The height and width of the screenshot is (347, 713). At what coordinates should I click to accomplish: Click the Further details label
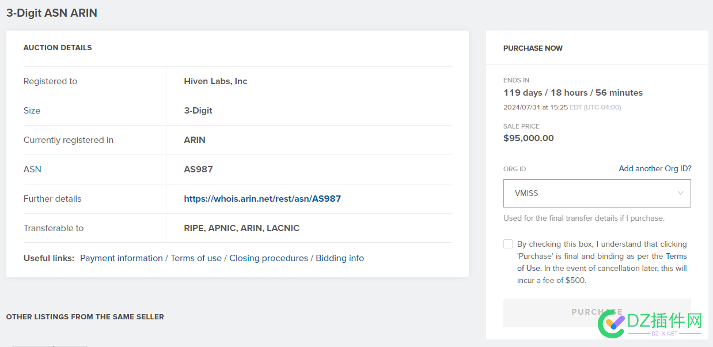pos(52,198)
